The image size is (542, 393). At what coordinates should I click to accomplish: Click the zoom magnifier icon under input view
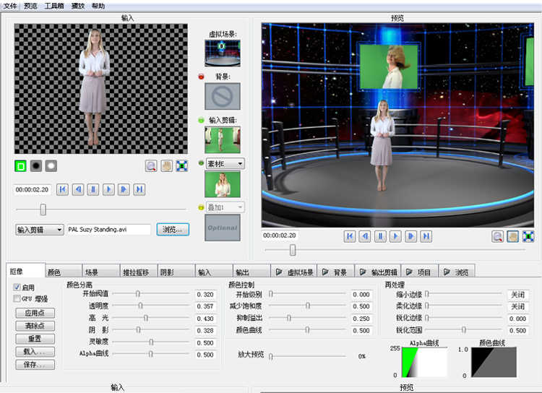(151, 165)
